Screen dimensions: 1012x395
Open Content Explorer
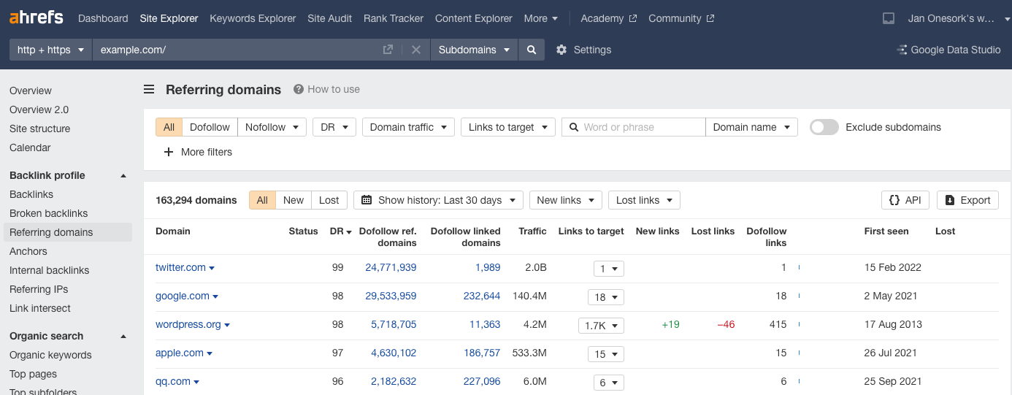474,18
